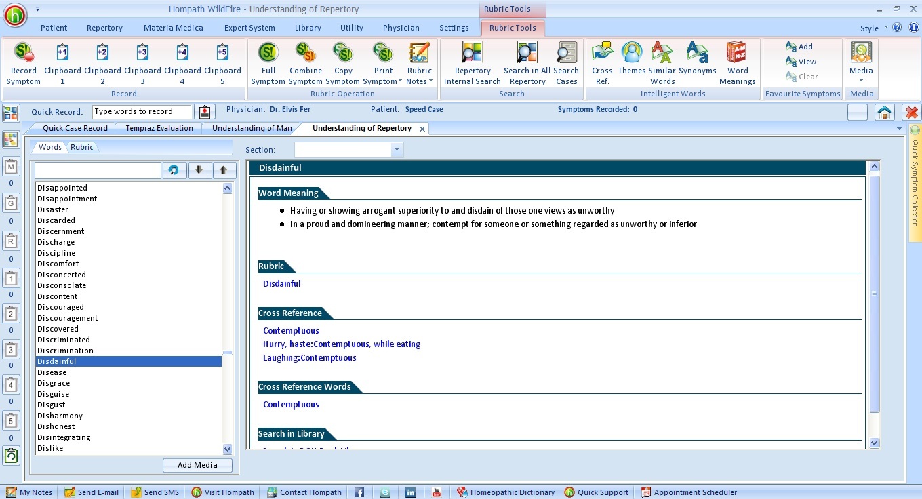Select the Words sub-tab
This screenshot has width=922, height=499.
click(x=50, y=147)
